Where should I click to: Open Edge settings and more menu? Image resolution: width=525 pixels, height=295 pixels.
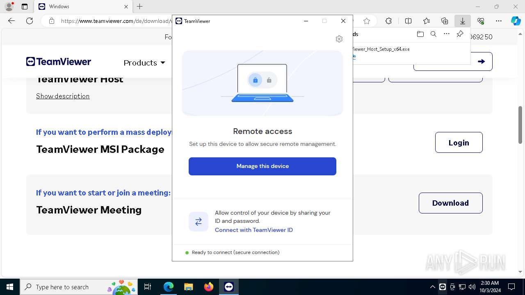pos(499,21)
